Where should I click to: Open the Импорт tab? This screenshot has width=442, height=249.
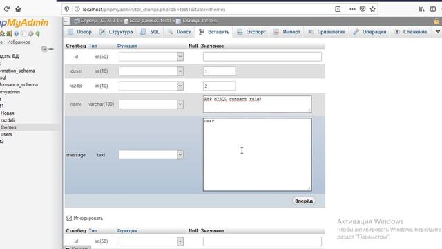coord(287,32)
